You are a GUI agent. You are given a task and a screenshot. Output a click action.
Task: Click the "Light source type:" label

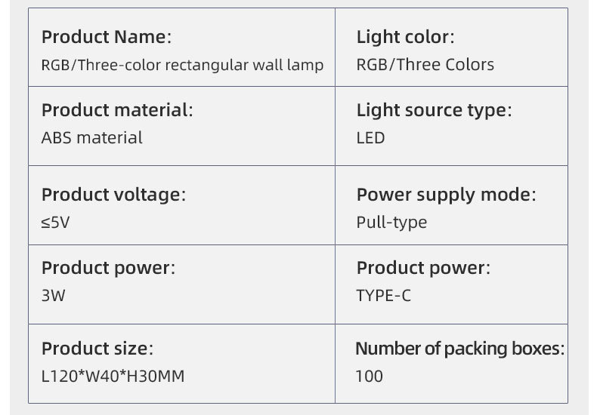point(434,110)
